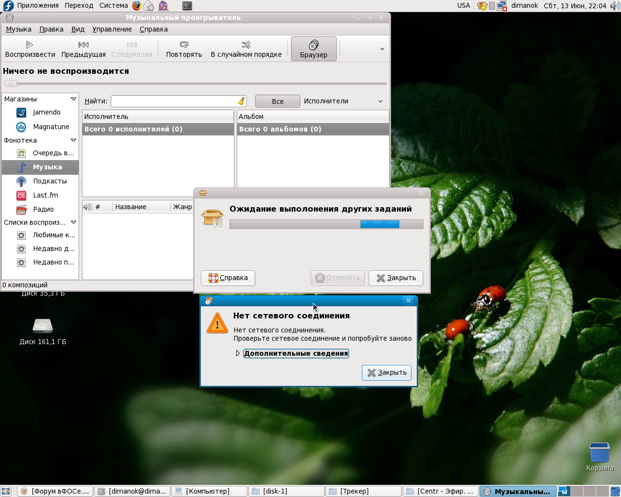Open the play queue (Очередь) item
621x497 pixels.
(x=53, y=153)
